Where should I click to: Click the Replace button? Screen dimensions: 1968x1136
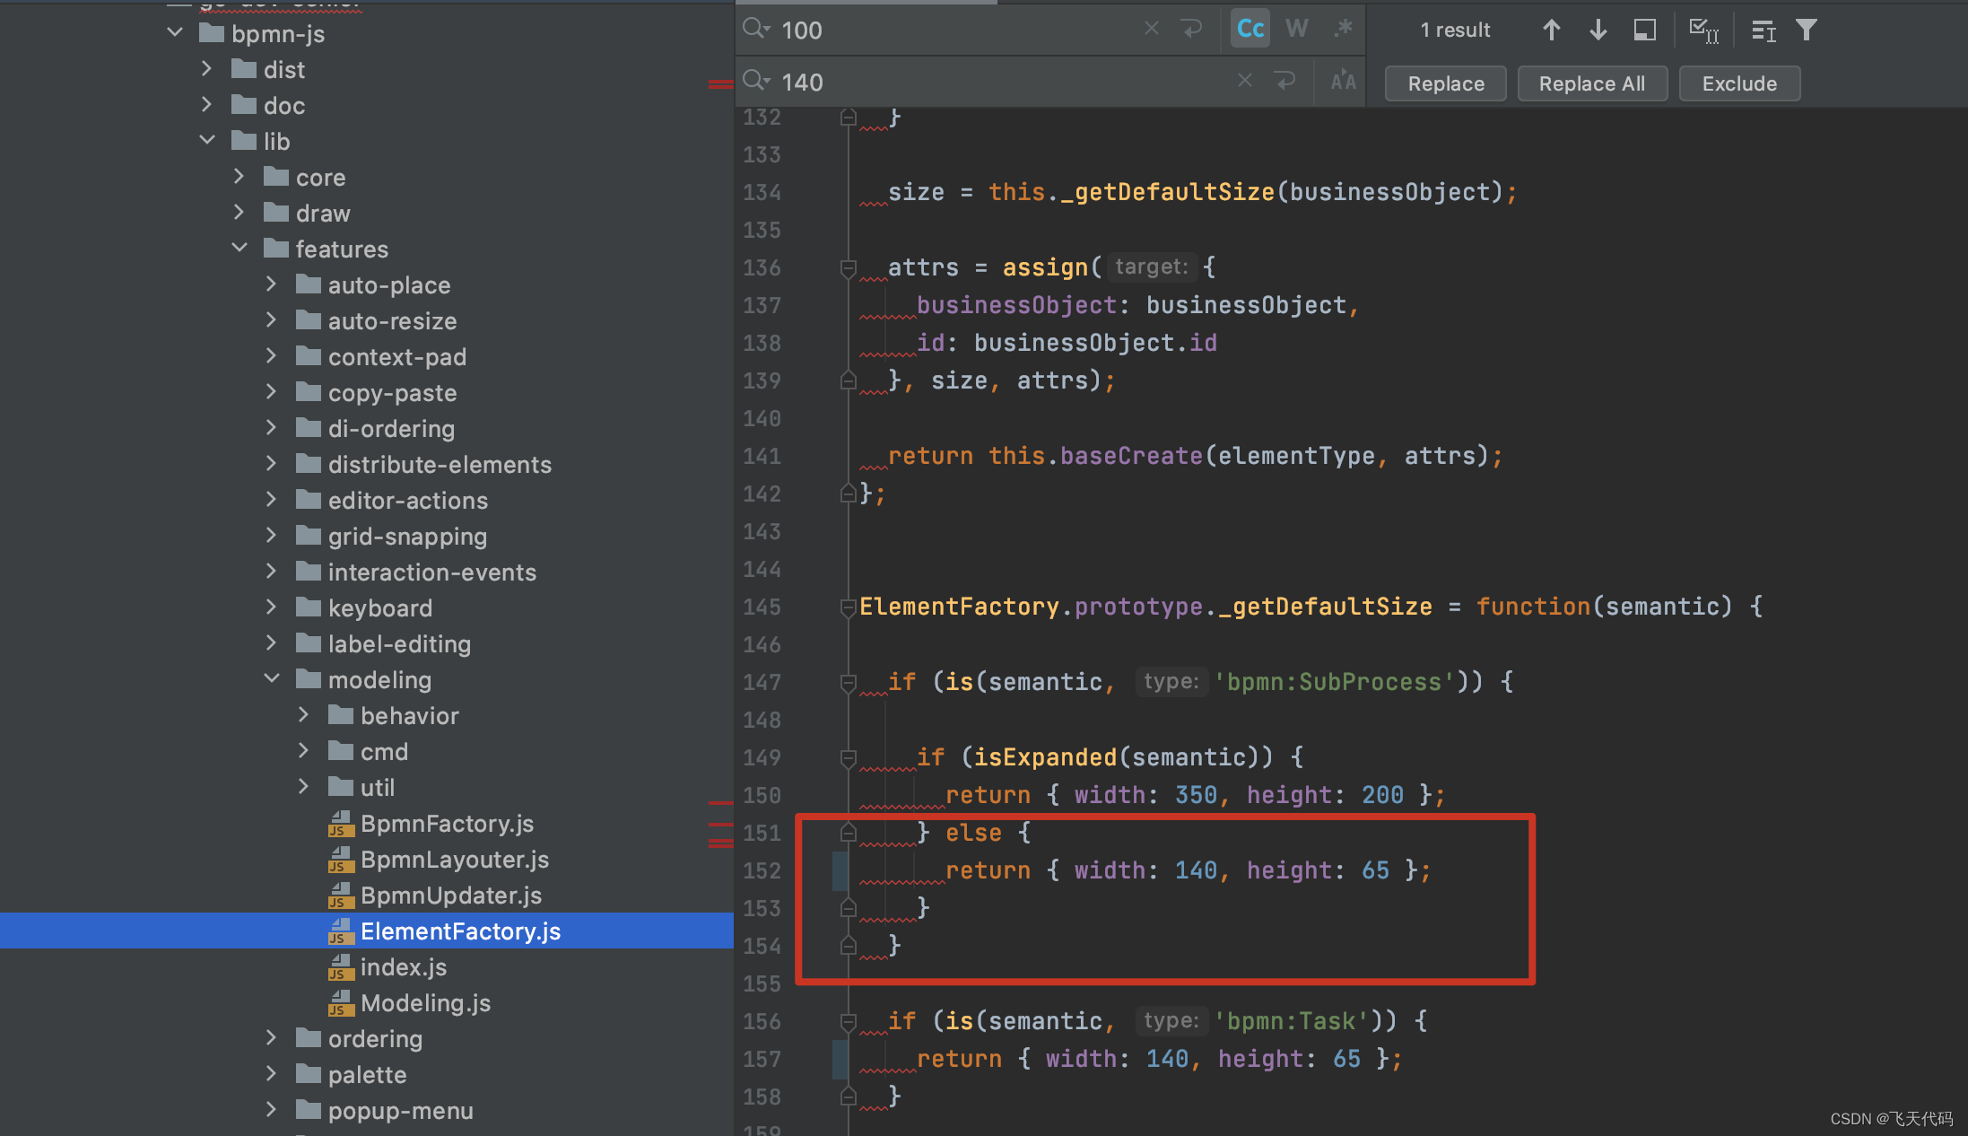(1446, 83)
